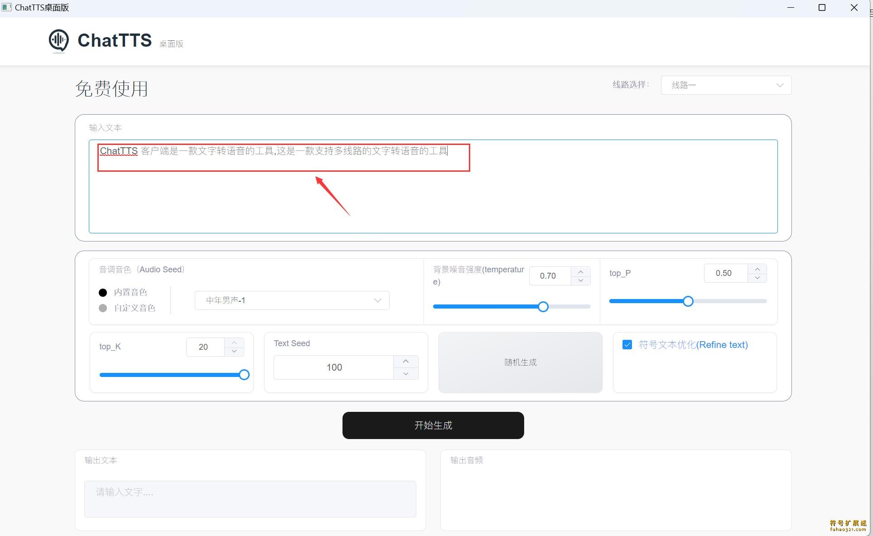The image size is (873, 536).
Task: Select the 自定义音色 radio button
Action: (103, 308)
